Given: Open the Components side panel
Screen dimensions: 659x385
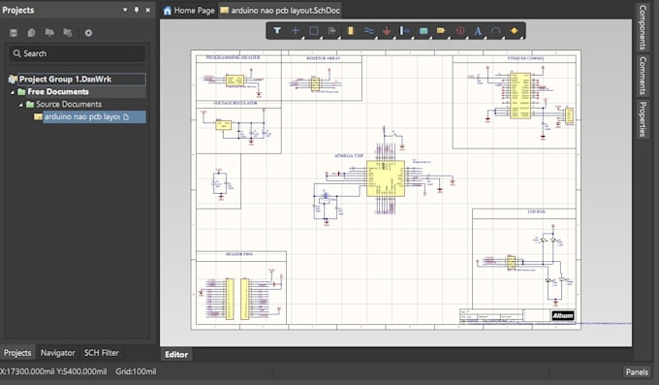Looking at the screenshot, I should click(x=643, y=27).
